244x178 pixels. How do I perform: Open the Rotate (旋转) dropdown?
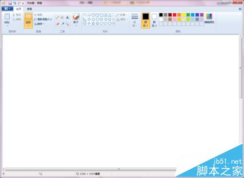(x=39, y=24)
